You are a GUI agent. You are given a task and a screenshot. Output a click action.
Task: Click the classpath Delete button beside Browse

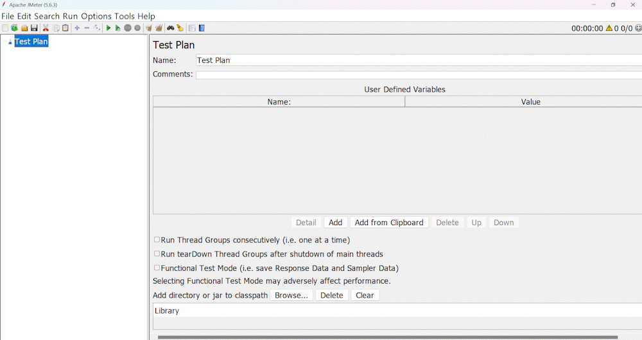[332, 295]
